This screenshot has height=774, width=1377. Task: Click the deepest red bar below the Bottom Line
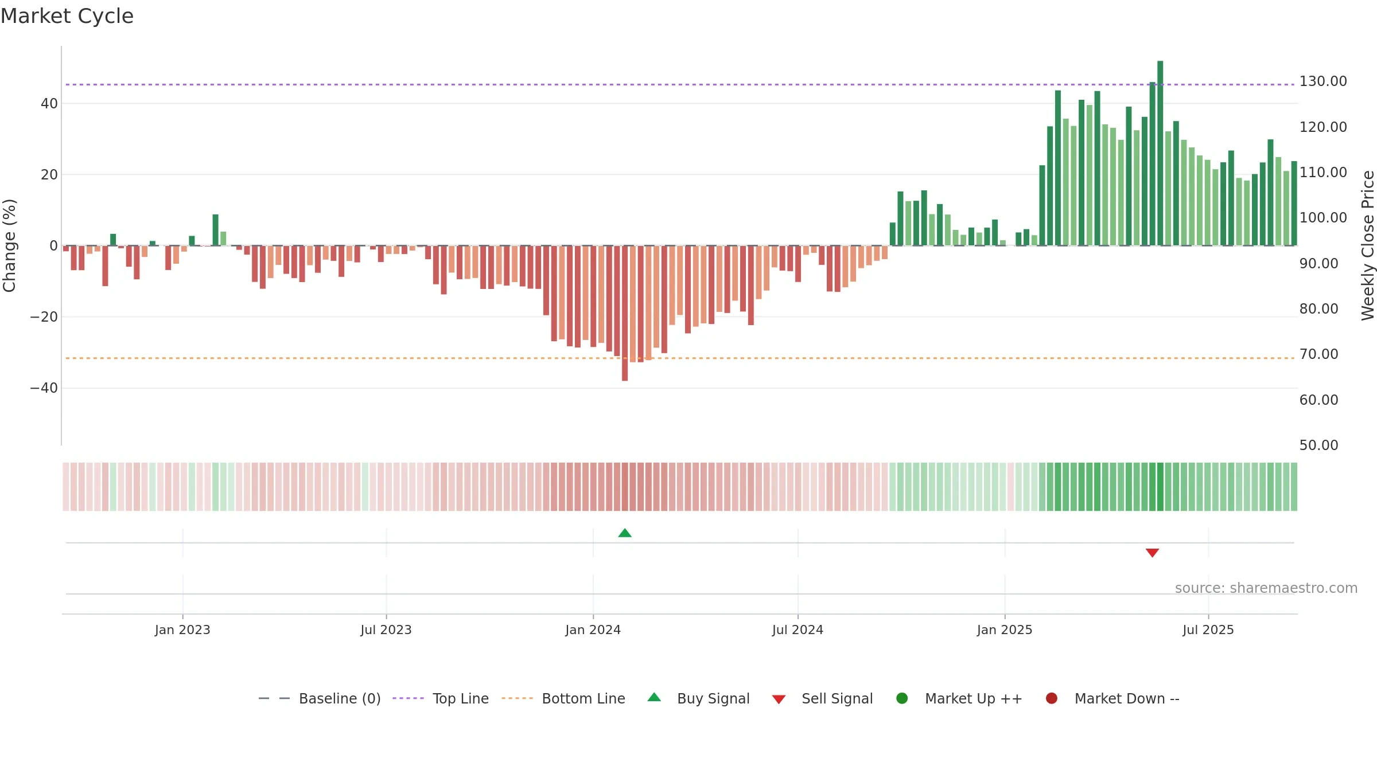(625, 313)
